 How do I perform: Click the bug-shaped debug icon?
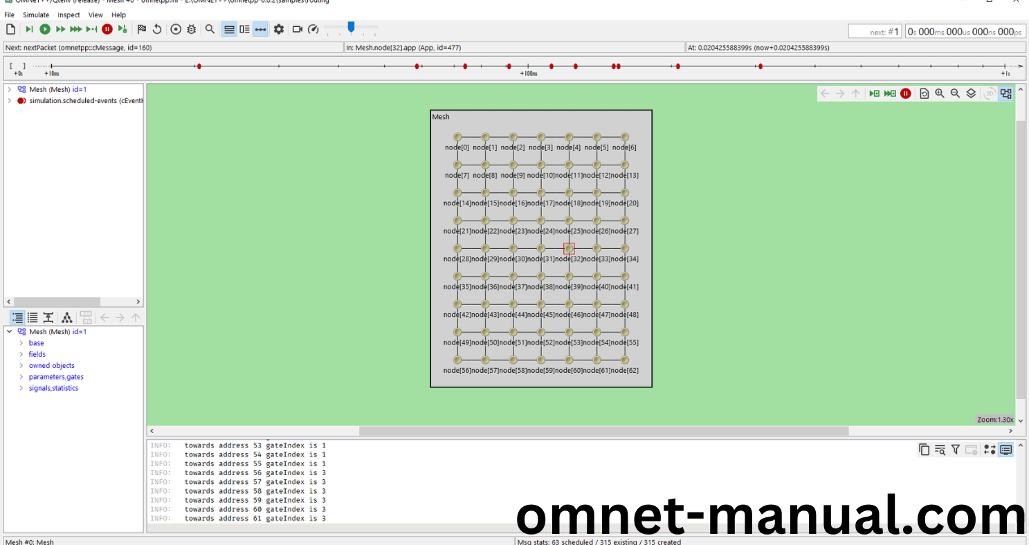(x=191, y=29)
